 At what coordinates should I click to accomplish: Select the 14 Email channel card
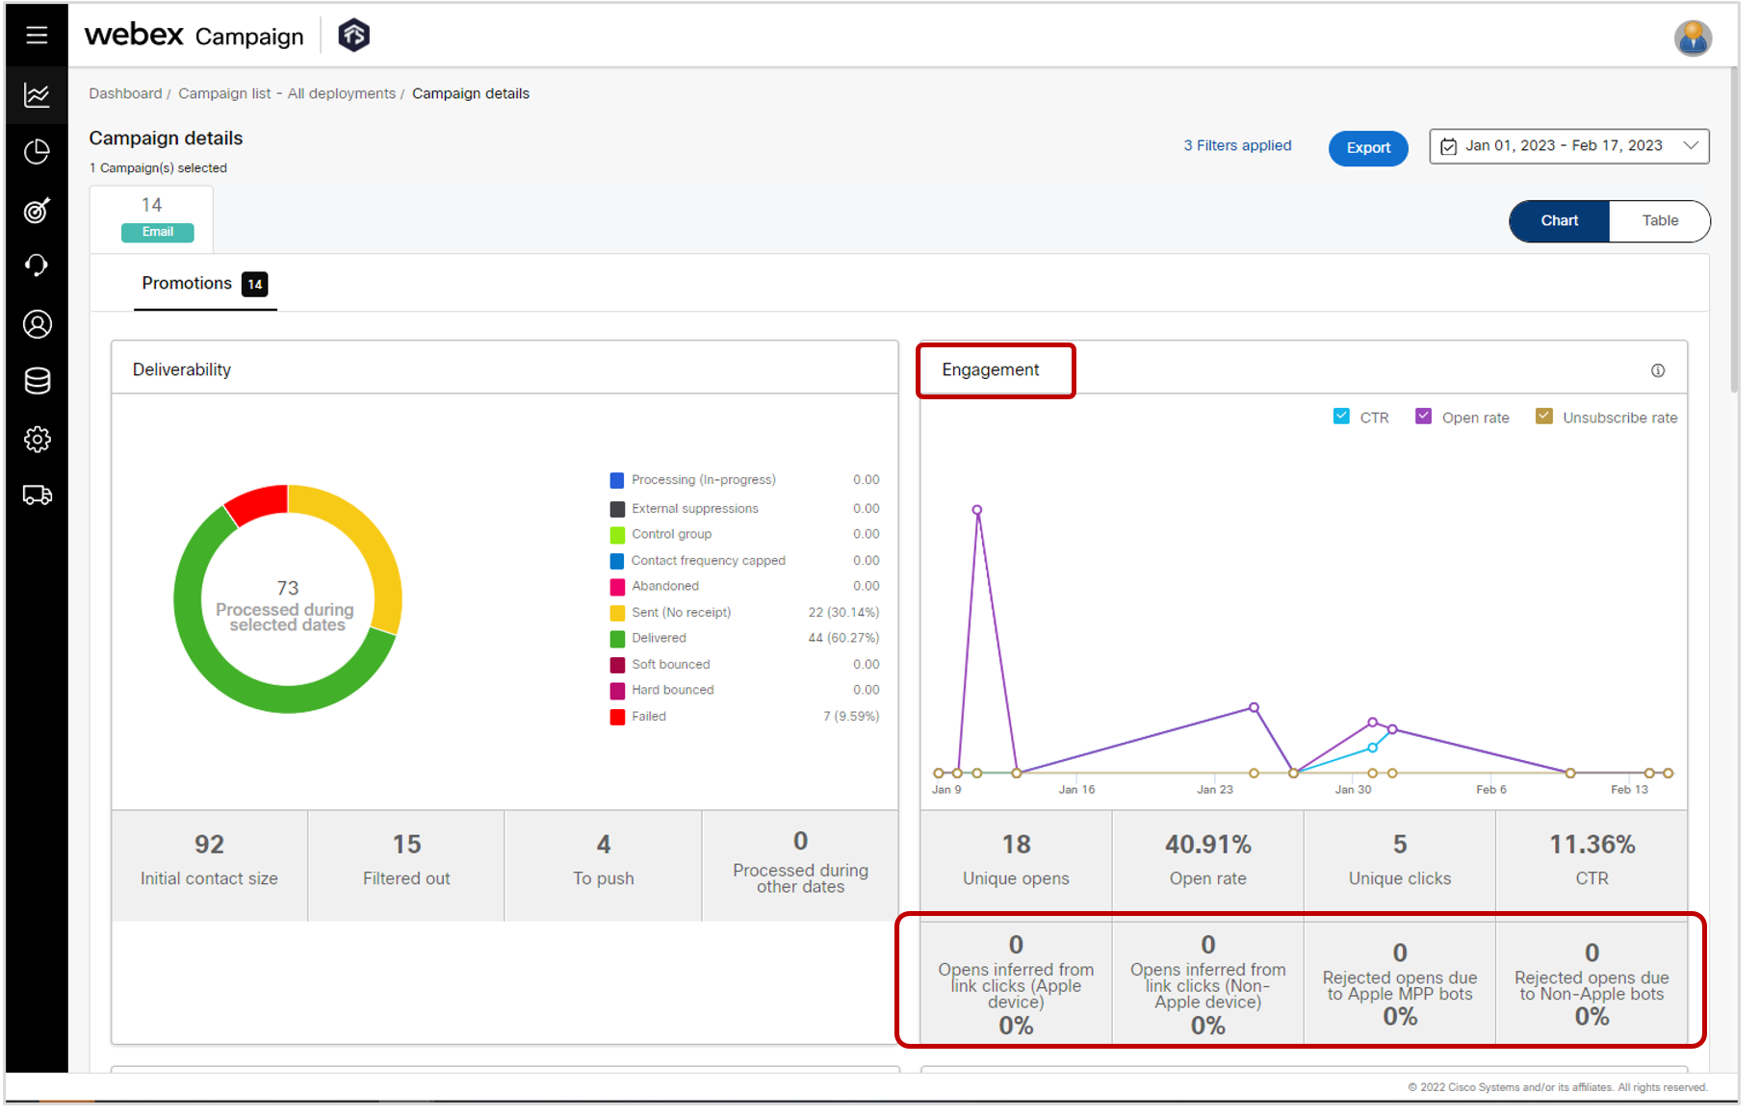[x=151, y=218]
